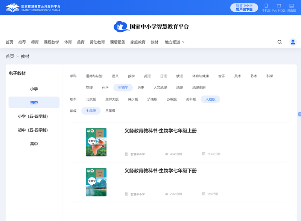Open the 体育 nav item
The image size is (301, 221).
coord(68,42)
